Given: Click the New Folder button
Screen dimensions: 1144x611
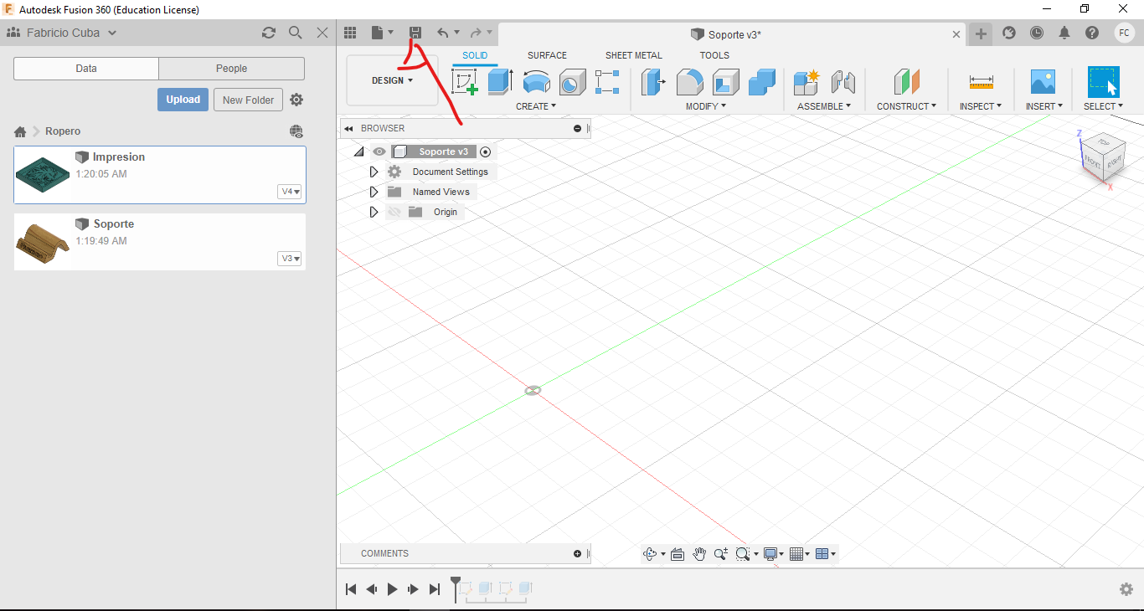Looking at the screenshot, I should pyautogui.click(x=249, y=100).
